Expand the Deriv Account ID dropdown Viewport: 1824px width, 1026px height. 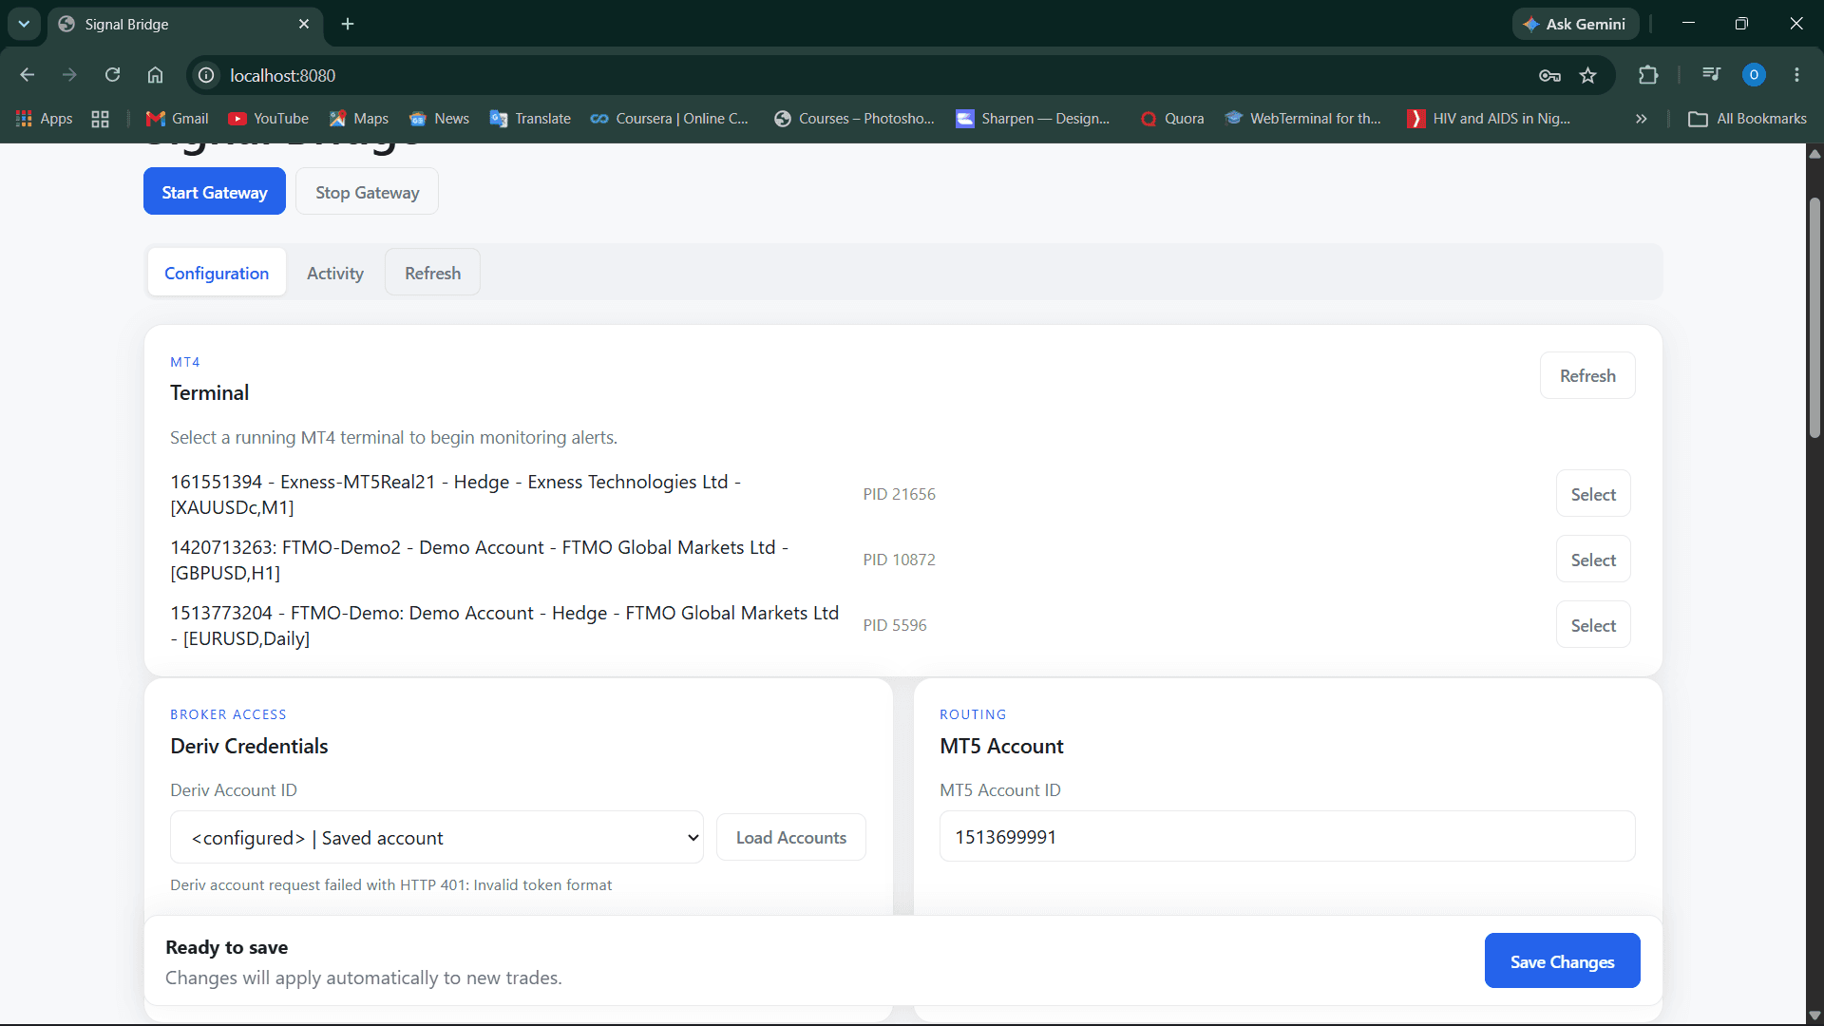tap(436, 837)
